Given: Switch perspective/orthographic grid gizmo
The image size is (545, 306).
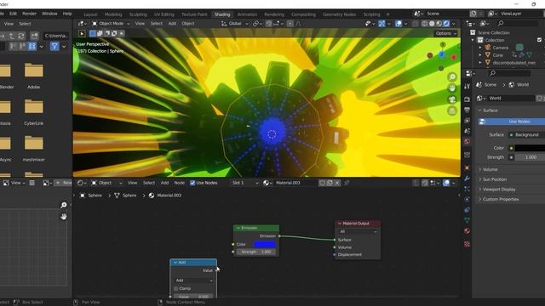Looking at the screenshot, I should [x=452, y=111].
